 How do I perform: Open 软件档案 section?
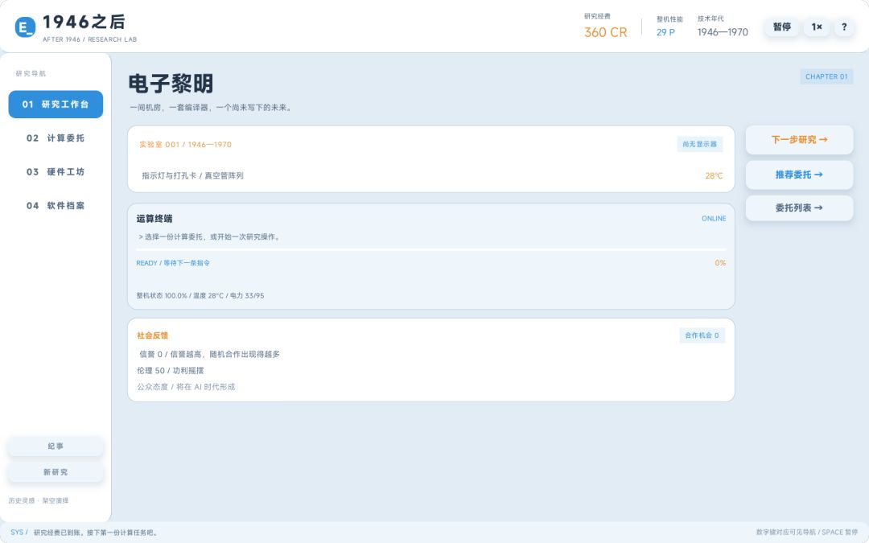point(56,206)
